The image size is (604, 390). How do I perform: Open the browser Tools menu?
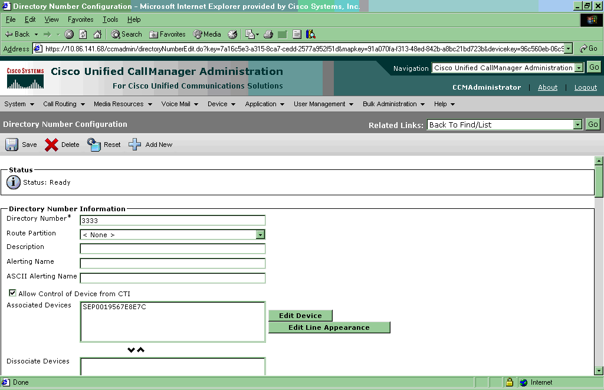110,19
